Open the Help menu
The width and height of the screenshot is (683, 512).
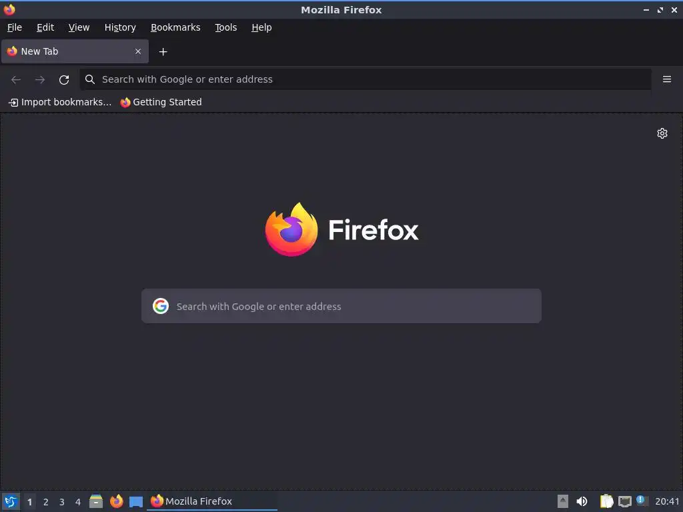click(261, 27)
